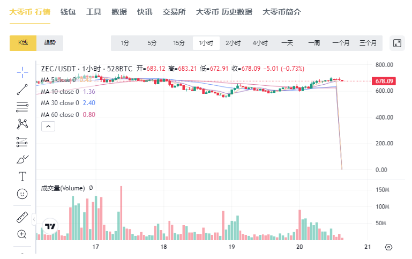Go to 交易所 tab
This screenshot has height=259, width=412.
point(174,12)
